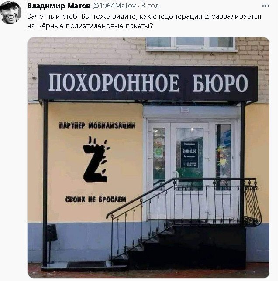Click the tweet text beginning 'Зачётный стёб'
The image size is (279, 281).
point(144,21)
